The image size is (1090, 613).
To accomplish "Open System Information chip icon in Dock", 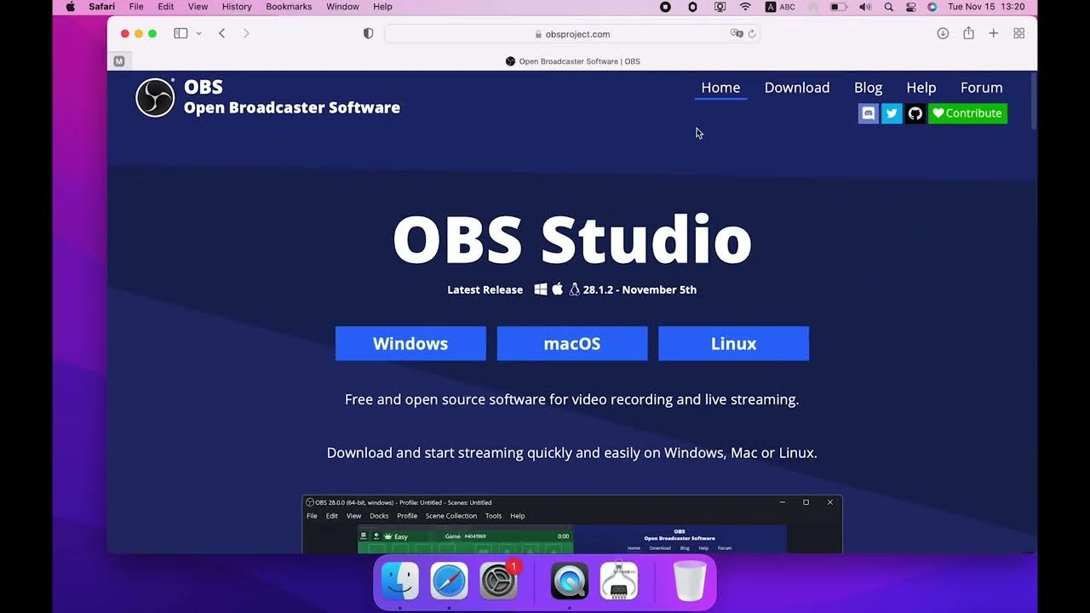I will coord(619,581).
